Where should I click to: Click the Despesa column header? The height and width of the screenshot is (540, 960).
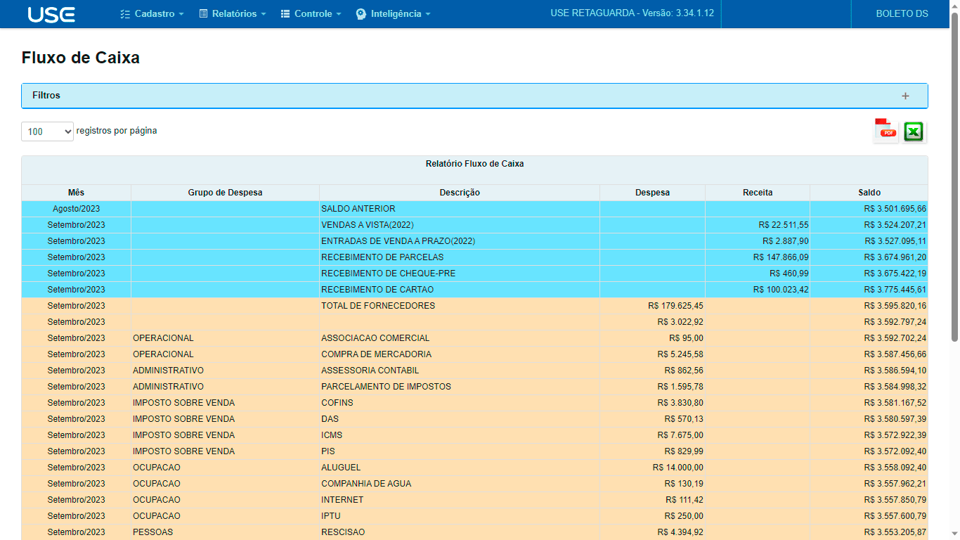652,193
